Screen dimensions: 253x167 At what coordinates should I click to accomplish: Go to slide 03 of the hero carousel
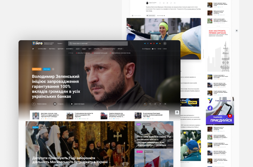tap(155, 104)
